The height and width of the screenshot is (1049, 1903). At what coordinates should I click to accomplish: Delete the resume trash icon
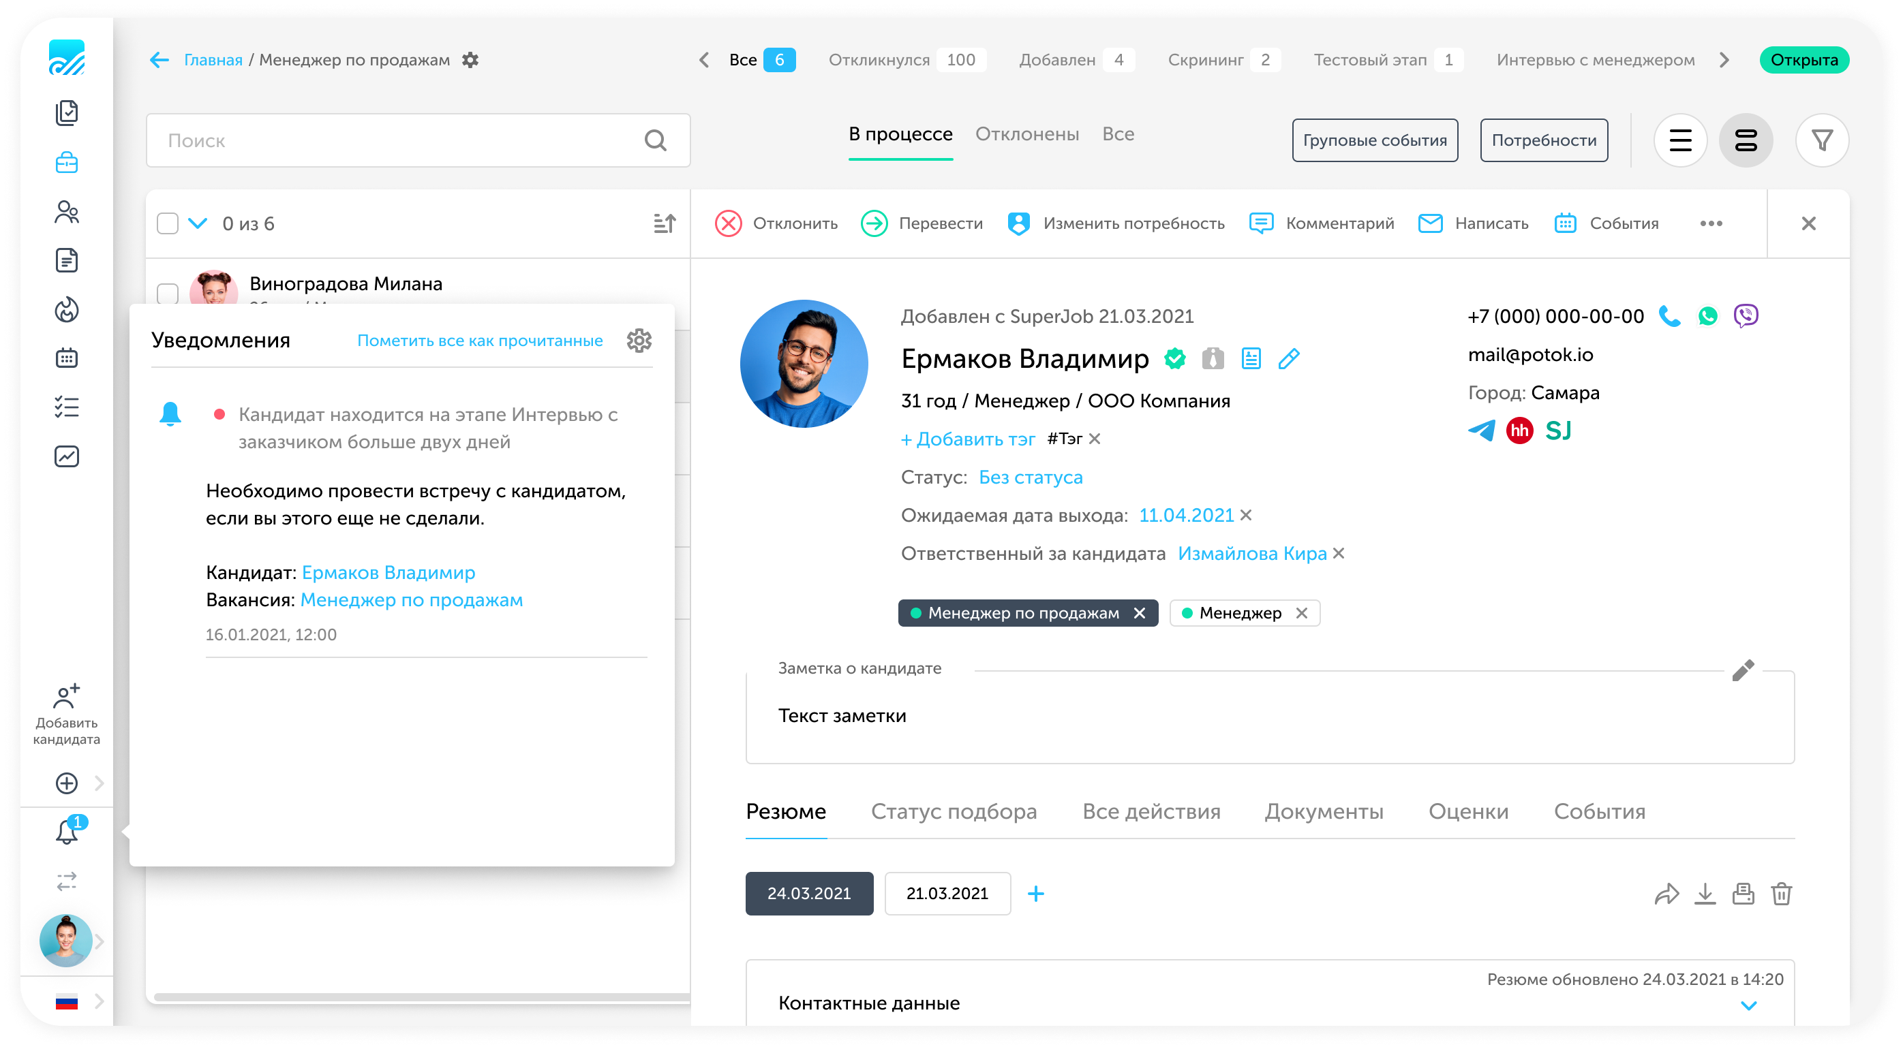point(1781,894)
